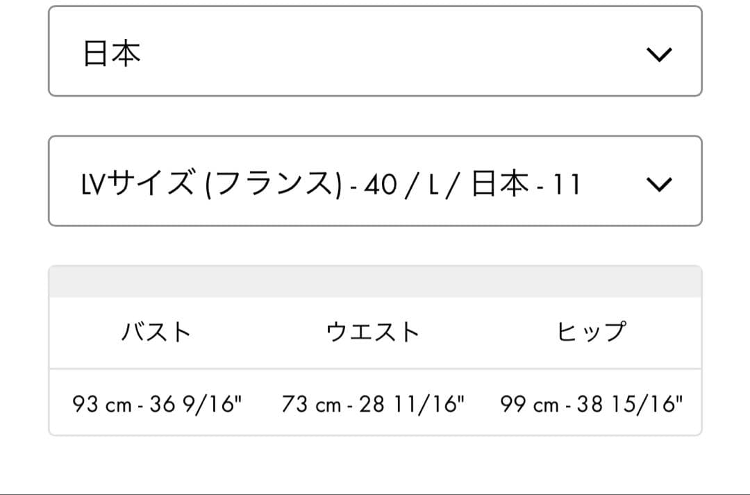Click the 93 cm bust measurement
Viewport: 750px width, 495px height.
[x=102, y=403]
